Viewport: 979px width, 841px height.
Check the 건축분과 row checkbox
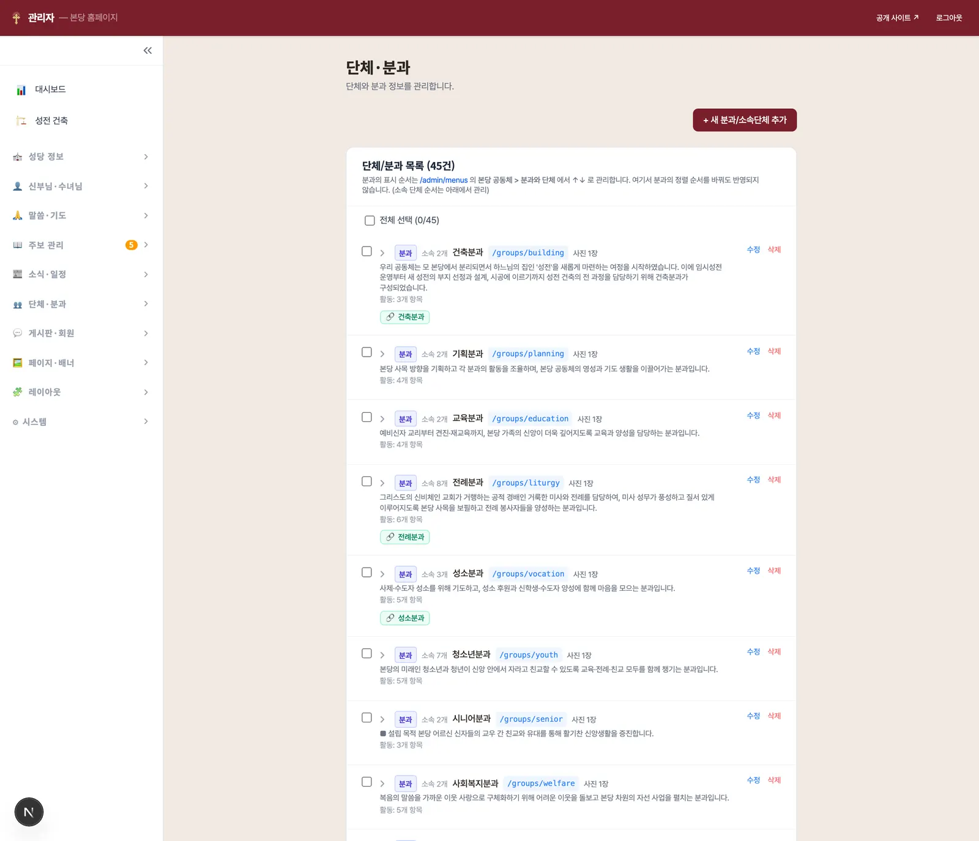pos(367,251)
